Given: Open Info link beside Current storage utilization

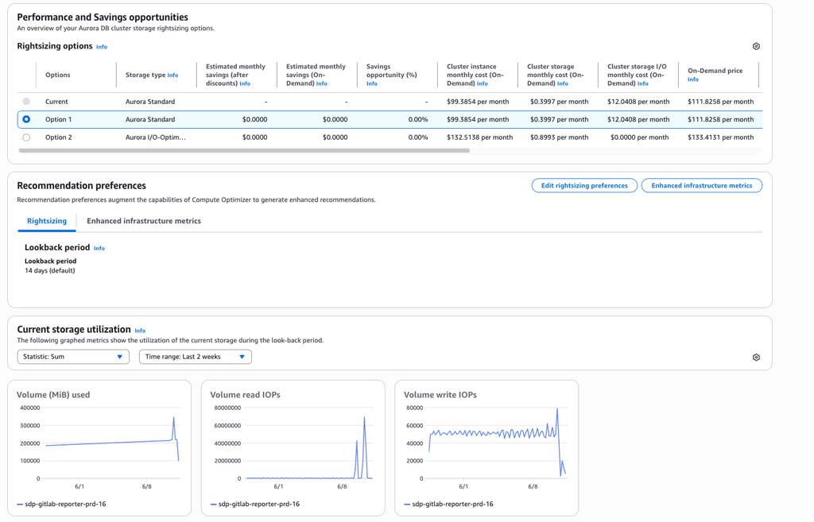Looking at the screenshot, I should 140,331.
